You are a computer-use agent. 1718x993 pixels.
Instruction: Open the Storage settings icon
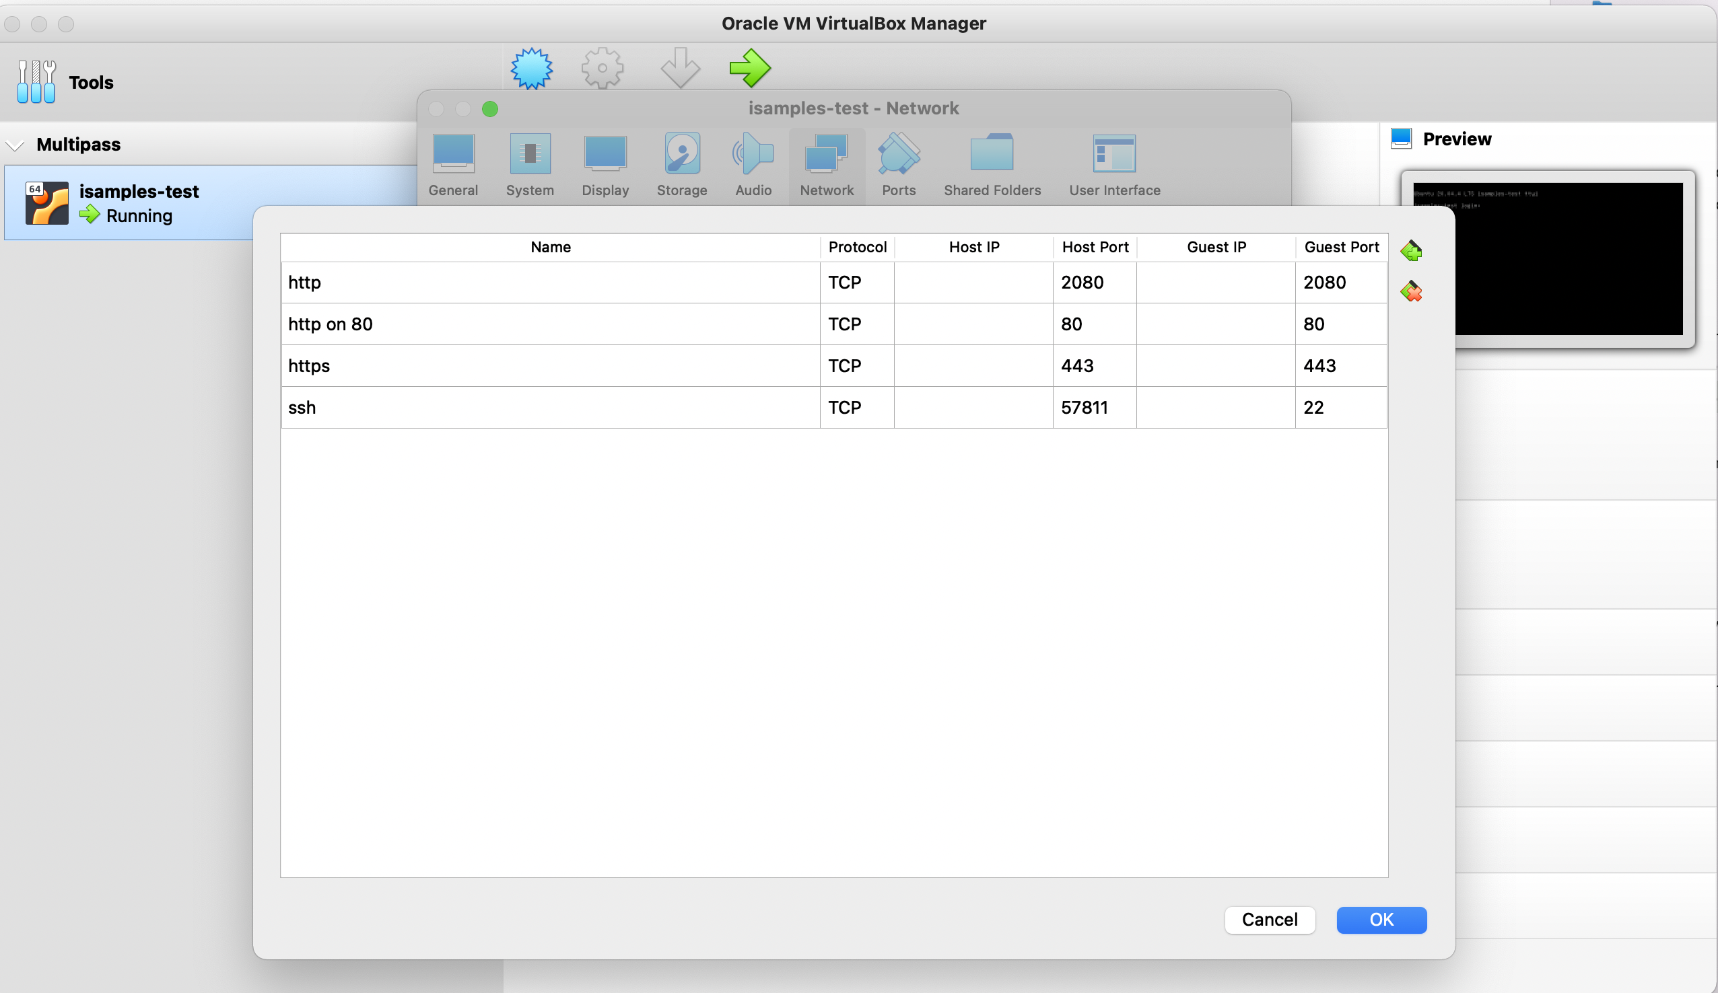pos(682,155)
